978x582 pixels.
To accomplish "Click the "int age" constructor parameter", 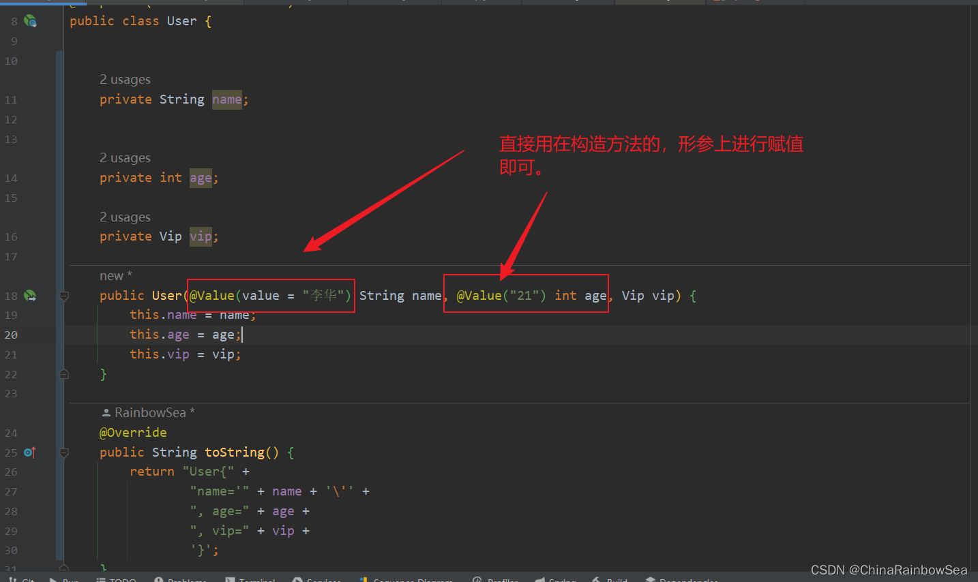I will pos(580,296).
